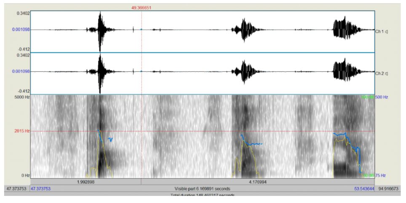Viewport: 406px width, 203px height.
Task: Click the first waveform burst in Channel 1
Action: click(x=100, y=30)
